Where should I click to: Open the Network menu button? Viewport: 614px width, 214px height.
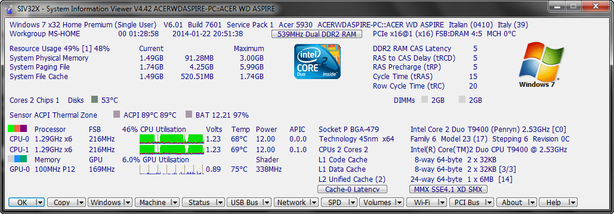291,202
